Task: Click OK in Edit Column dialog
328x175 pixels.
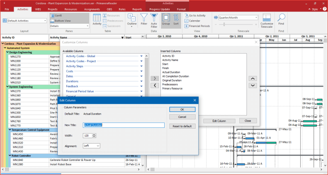Action: [x=182, y=110]
